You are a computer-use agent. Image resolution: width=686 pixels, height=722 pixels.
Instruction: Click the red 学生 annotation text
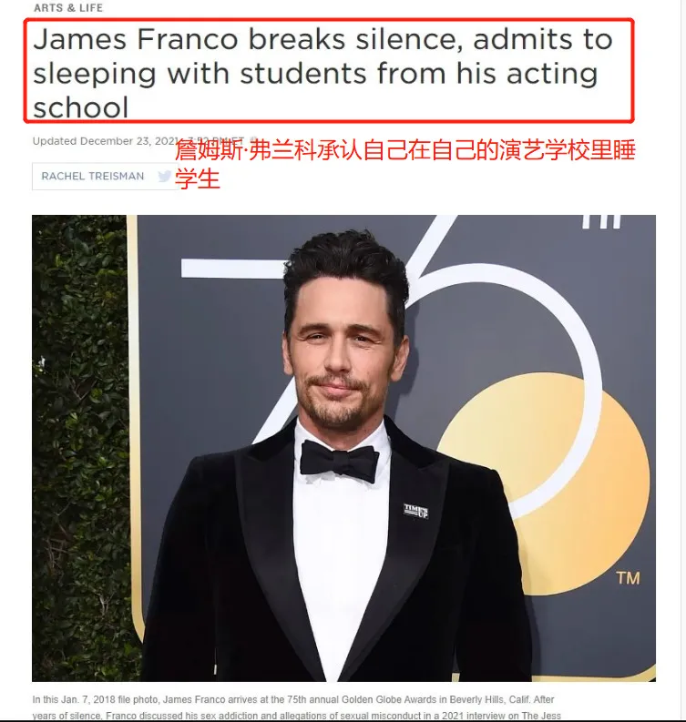[197, 178]
